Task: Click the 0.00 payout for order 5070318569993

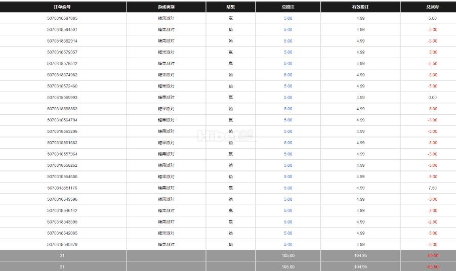Action: 432,98
